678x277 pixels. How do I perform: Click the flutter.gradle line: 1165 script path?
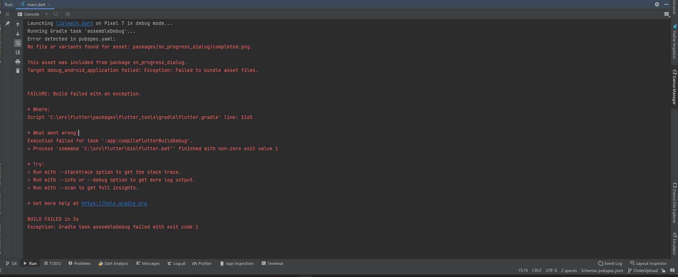tap(140, 117)
